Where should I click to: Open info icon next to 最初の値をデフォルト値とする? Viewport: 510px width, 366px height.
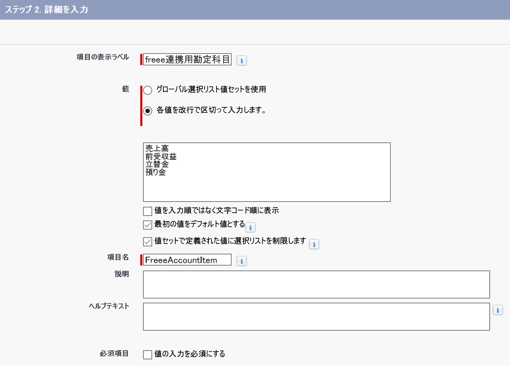[250, 227]
